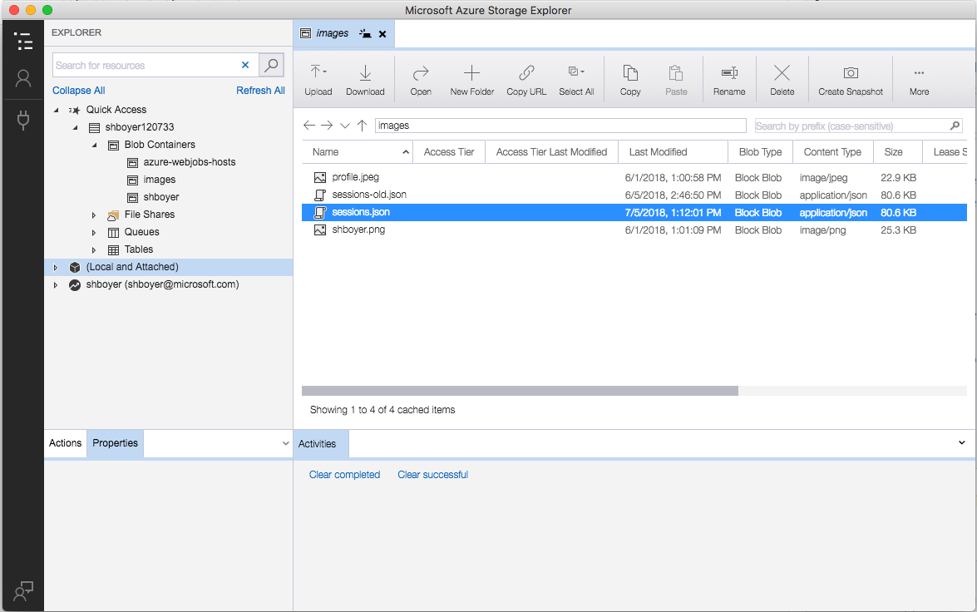
Task: Sort by the Name column header
Action: pyautogui.click(x=358, y=152)
